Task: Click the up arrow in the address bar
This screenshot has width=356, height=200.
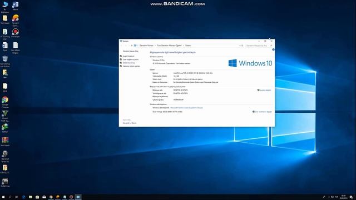Action: [131, 46]
